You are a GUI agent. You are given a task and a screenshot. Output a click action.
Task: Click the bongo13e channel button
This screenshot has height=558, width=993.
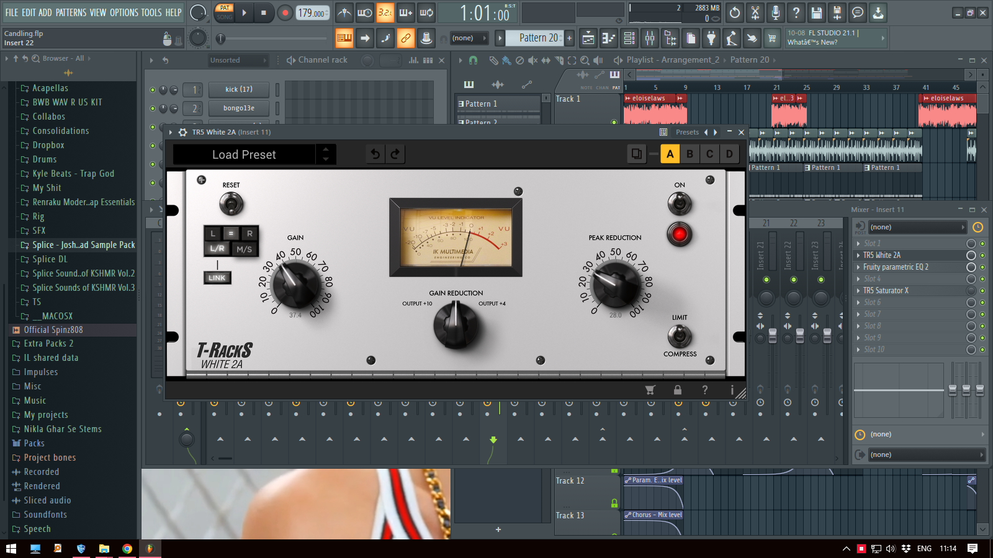click(239, 108)
